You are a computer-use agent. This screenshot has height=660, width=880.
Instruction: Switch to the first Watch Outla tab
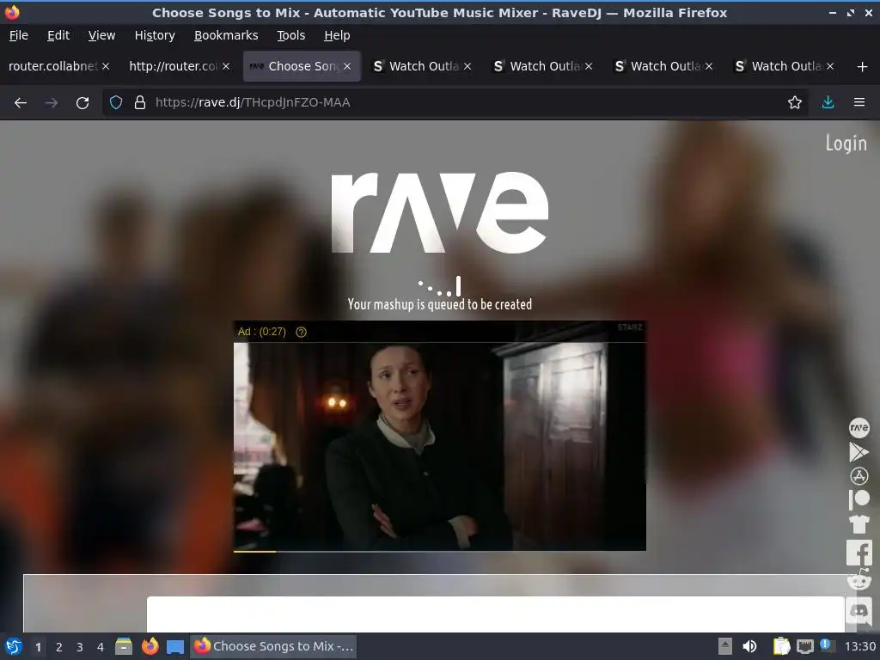(x=424, y=66)
